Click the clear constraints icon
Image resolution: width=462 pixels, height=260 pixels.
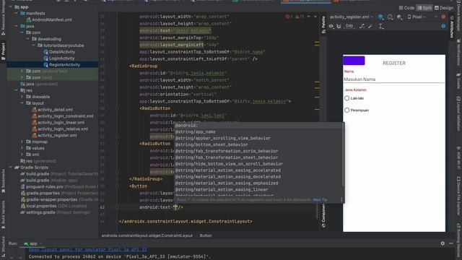[362, 26]
